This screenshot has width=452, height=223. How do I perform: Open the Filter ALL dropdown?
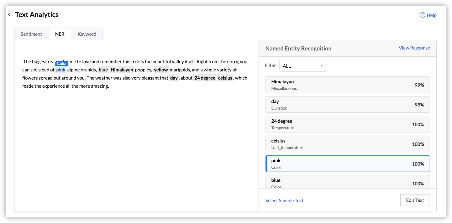click(302, 66)
